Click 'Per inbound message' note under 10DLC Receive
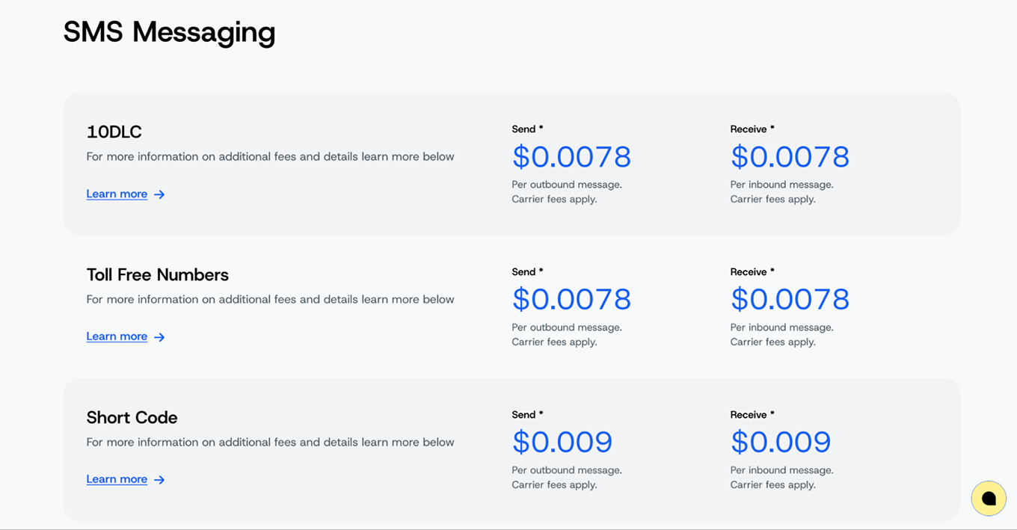Screen dimensions: 1017x530 [782, 185]
